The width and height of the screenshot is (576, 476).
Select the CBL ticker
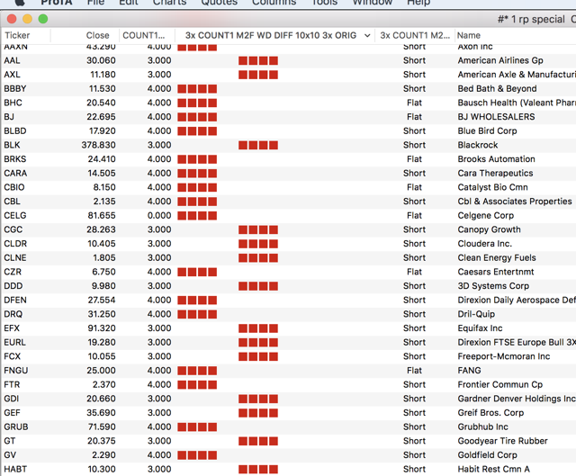click(x=12, y=202)
